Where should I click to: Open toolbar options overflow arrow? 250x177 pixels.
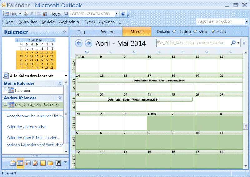point(128,16)
